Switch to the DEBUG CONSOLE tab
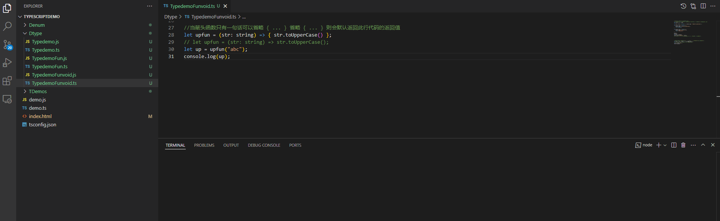The height and width of the screenshot is (221, 720). [x=264, y=145]
